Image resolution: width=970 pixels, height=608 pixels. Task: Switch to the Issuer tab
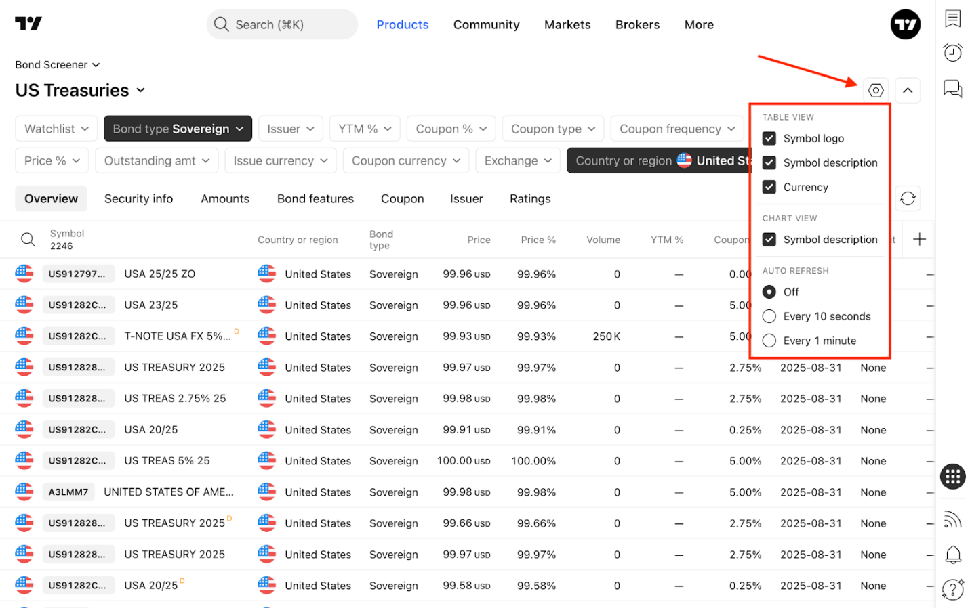[466, 198]
